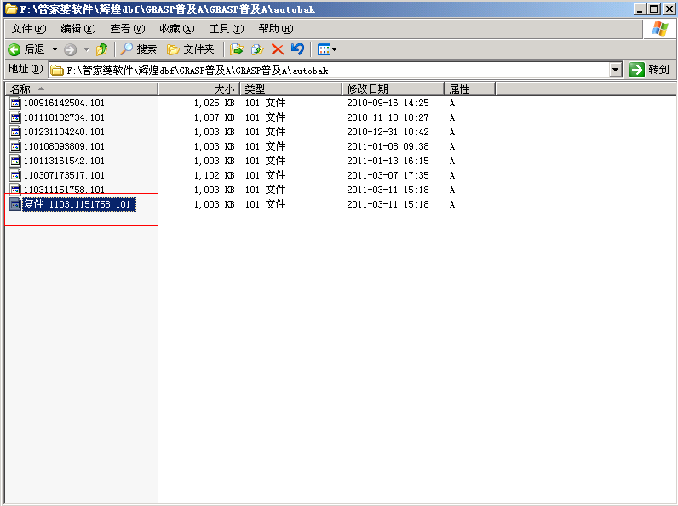The height and width of the screenshot is (506, 678).
Task: Expand the address bar dropdown arrow
Action: pyautogui.click(x=616, y=70)
